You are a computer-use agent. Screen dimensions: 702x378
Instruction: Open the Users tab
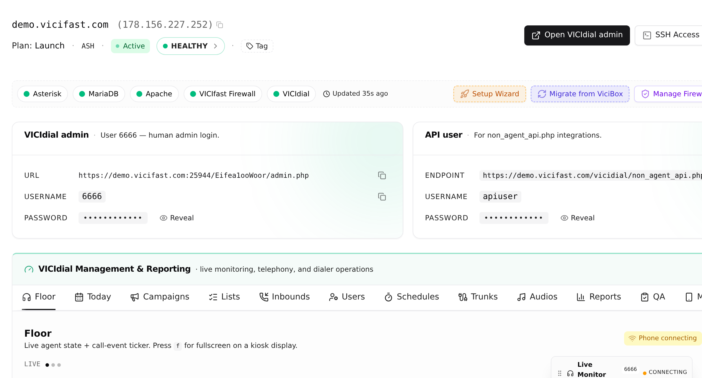347,297
